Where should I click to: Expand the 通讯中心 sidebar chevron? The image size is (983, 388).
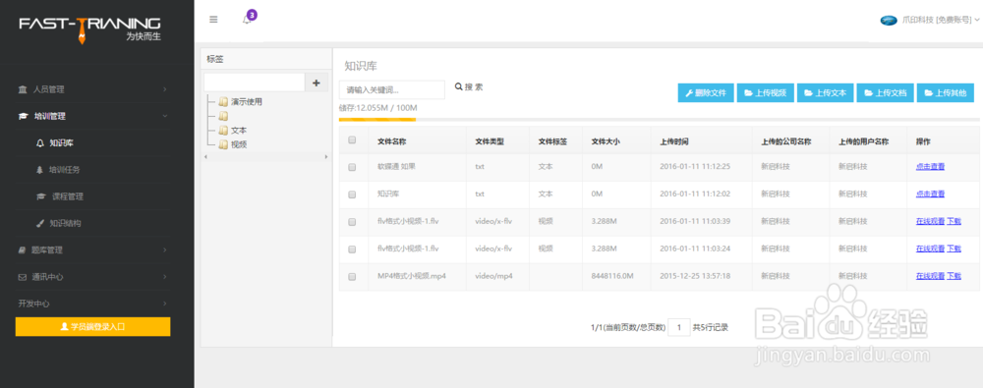click(165, 276)
